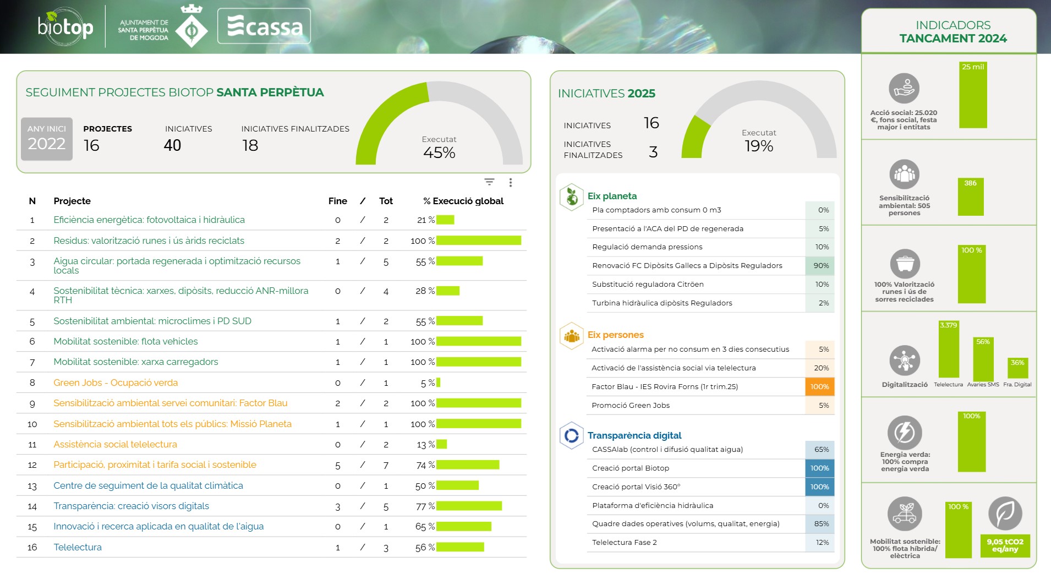This screenshot has width=1051, height=579.
Task: Open the three-dot more options menu
Action: pyautogui.click(x=511, y=183)
